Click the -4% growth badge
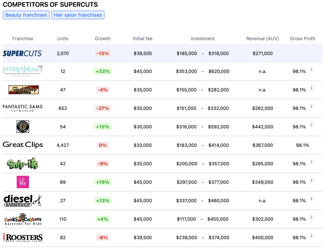323x250 pixels. [103, 90]
